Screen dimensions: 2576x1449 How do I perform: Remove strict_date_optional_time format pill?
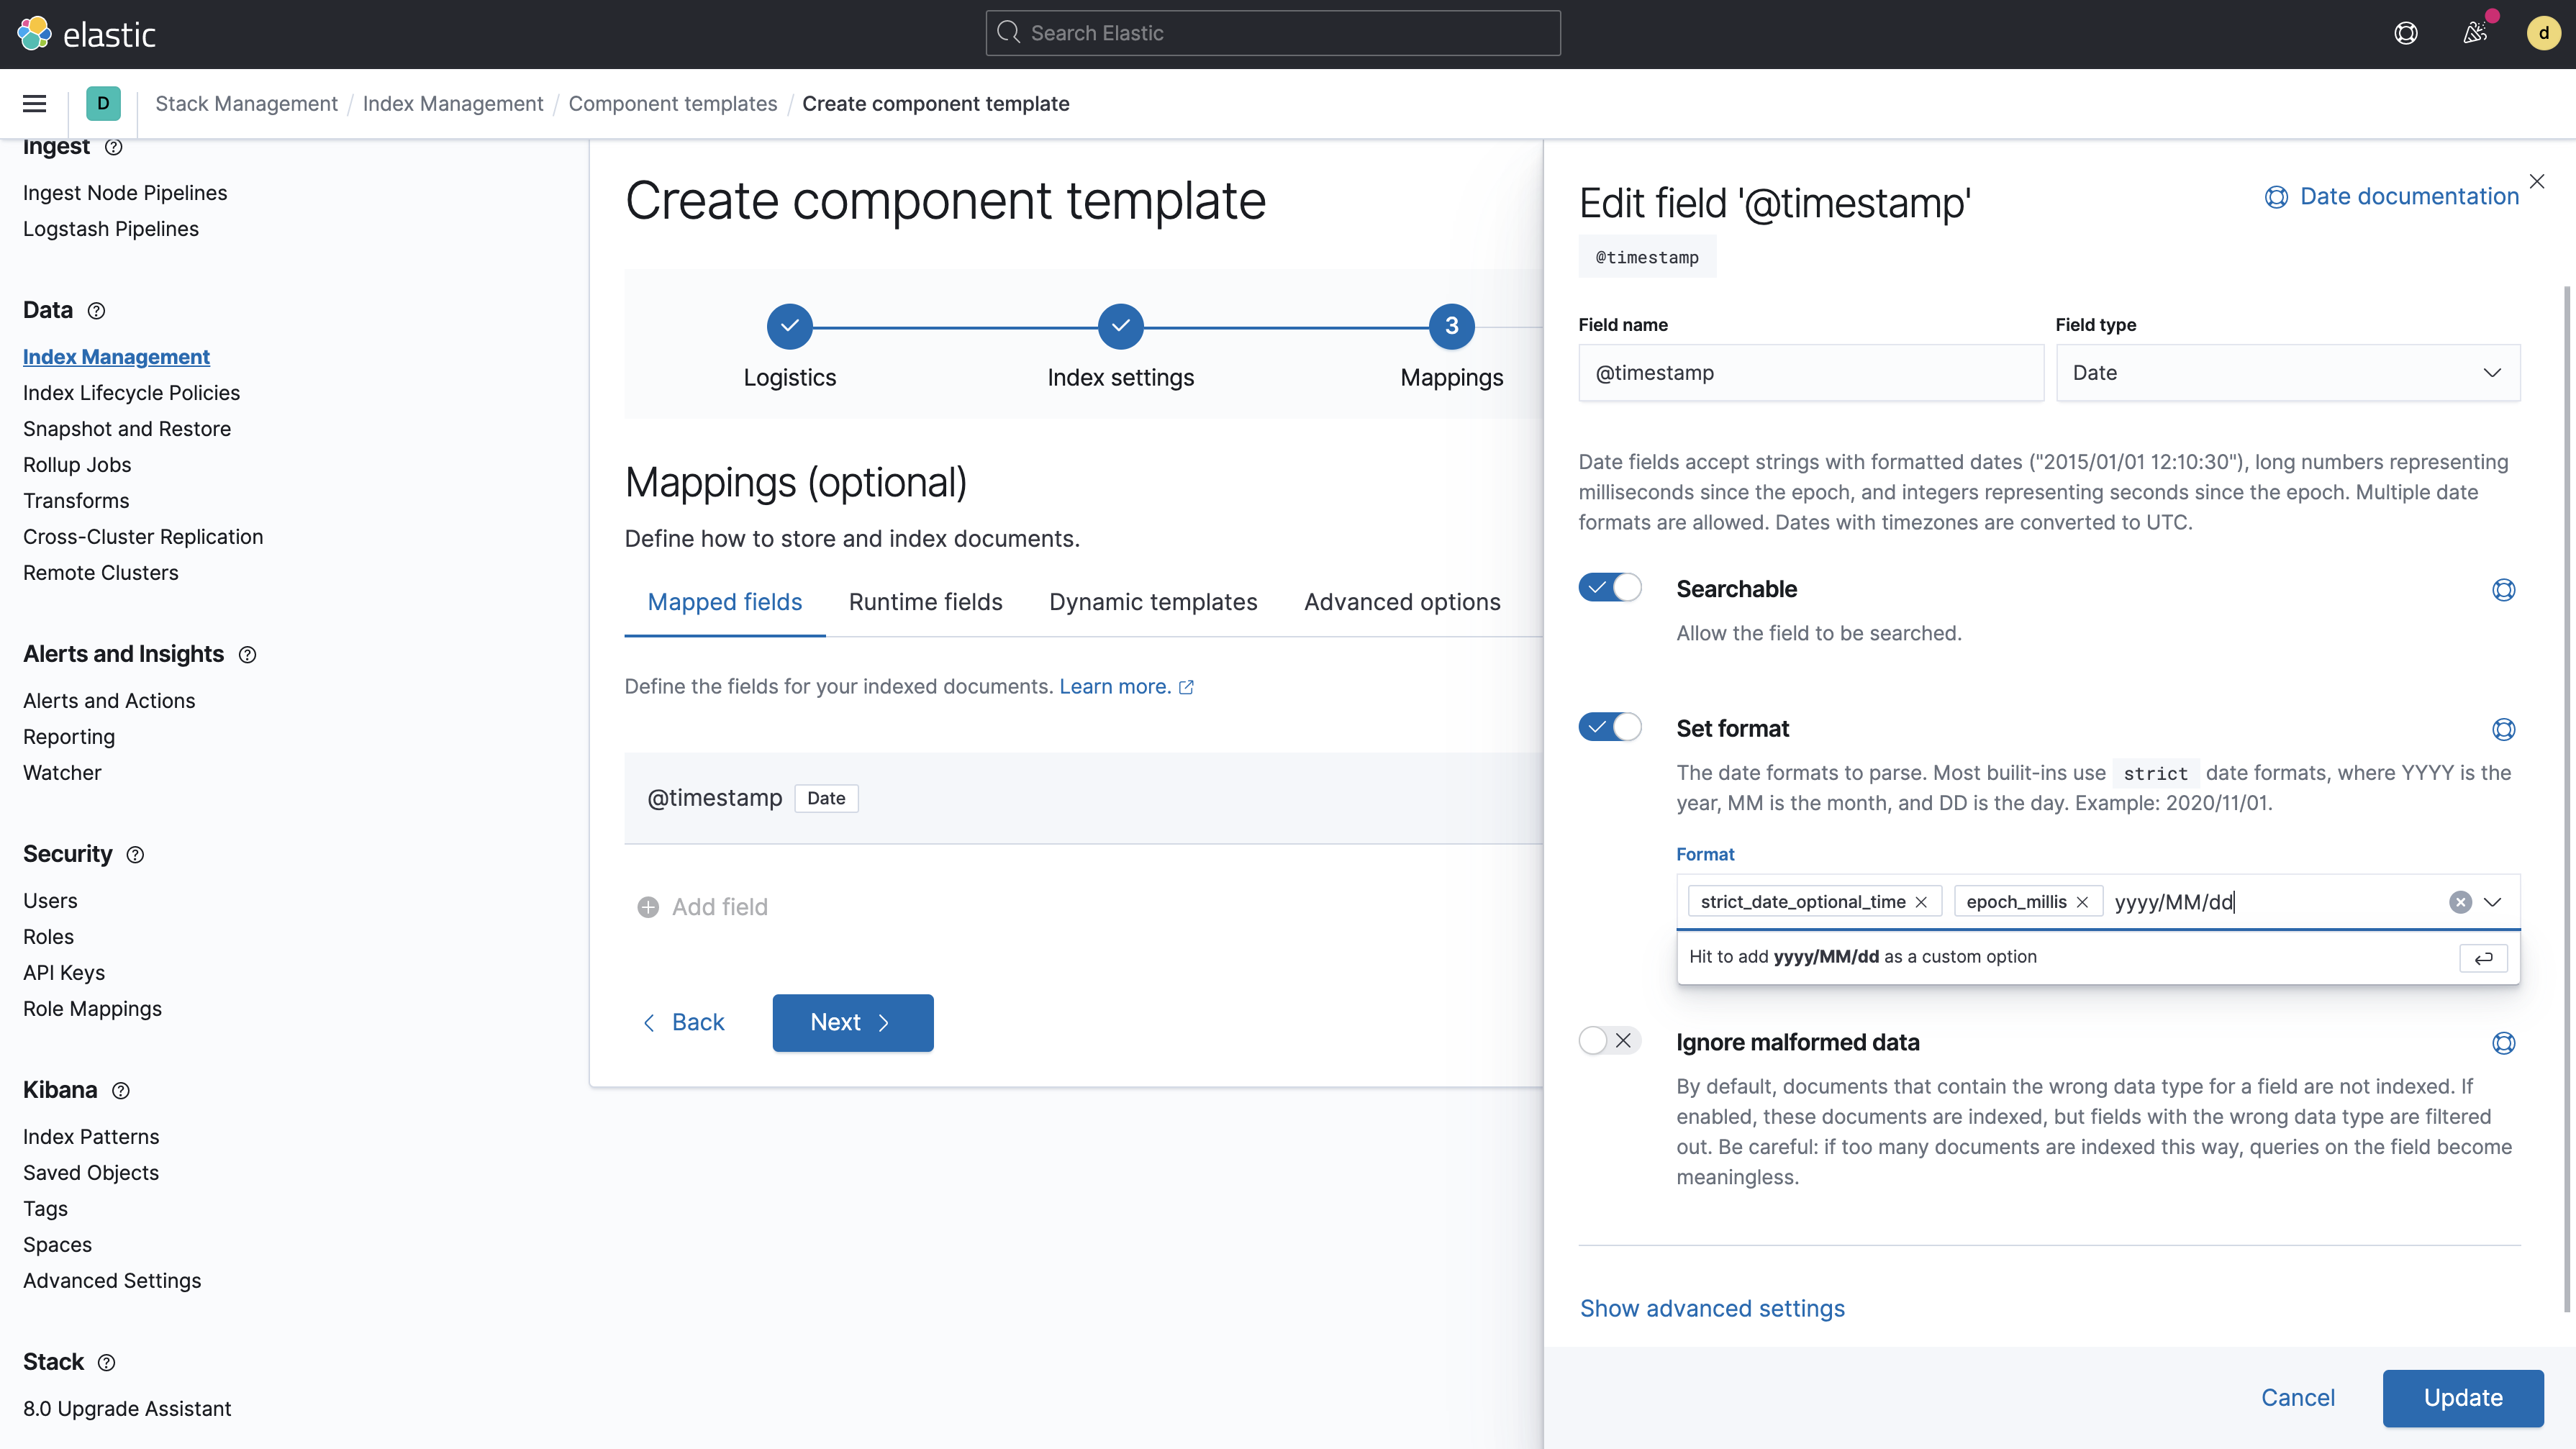1921,902
